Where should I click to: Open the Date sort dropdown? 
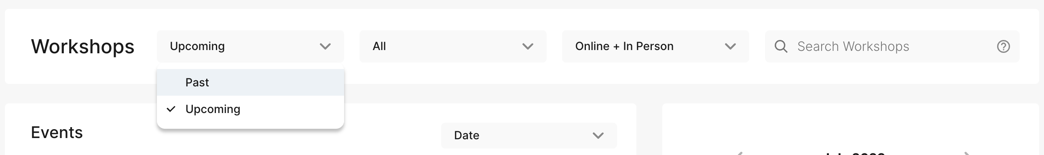(x=529, y=136)
